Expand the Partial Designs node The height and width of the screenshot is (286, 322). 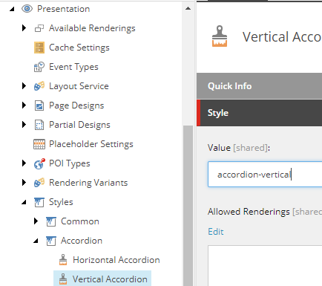(x=24, y=125)
